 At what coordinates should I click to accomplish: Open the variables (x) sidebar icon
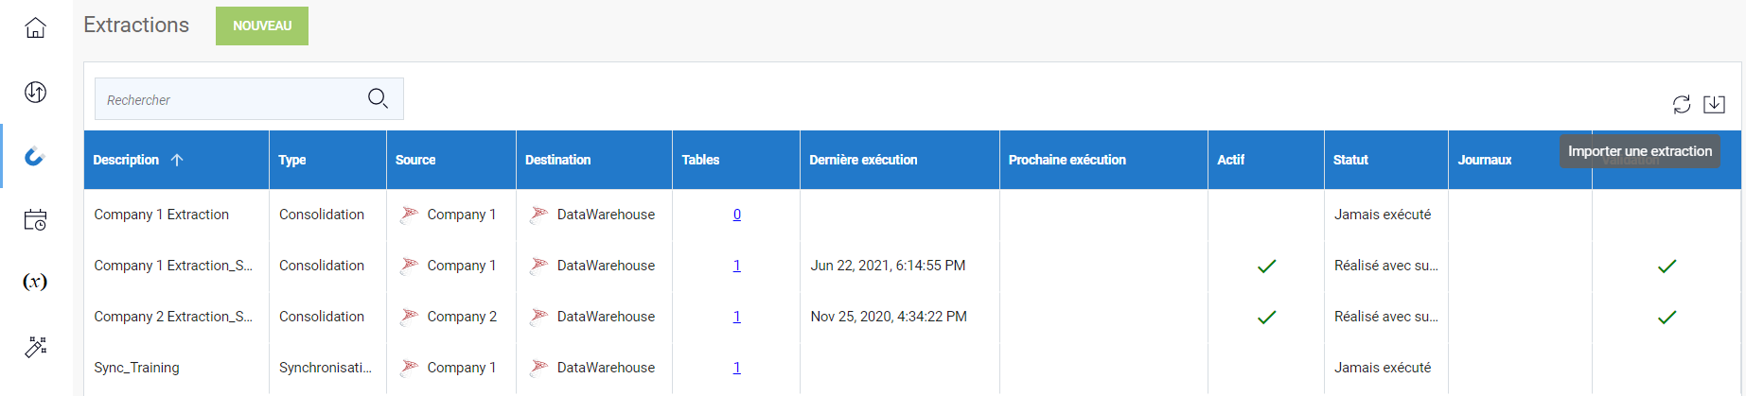click(x=35, y=282)
